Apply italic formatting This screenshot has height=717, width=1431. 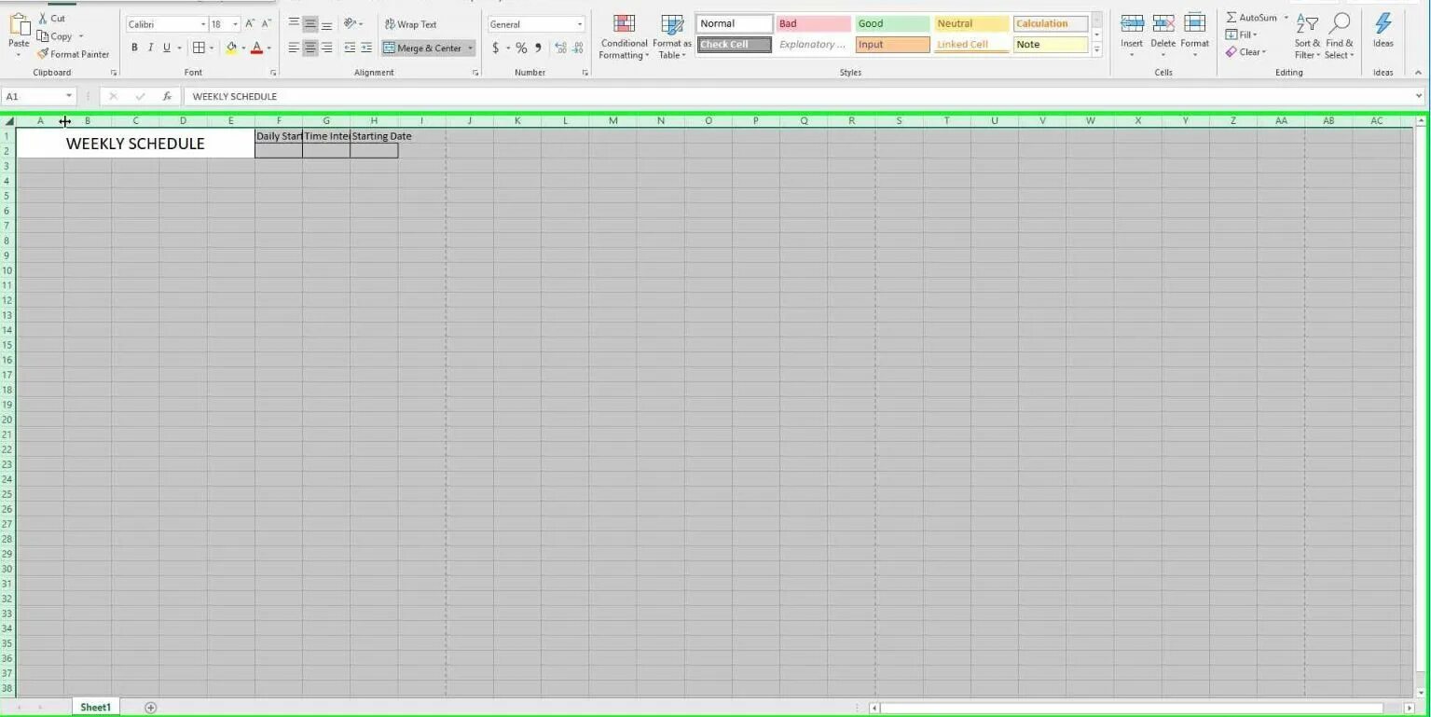point(150,48)
